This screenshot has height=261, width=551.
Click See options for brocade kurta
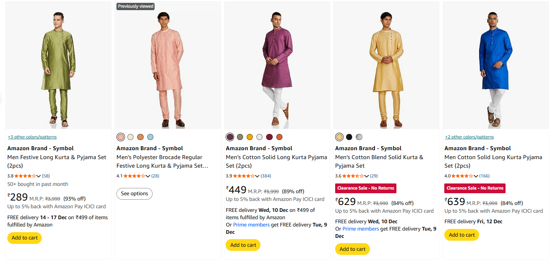[x=134, y=194]
